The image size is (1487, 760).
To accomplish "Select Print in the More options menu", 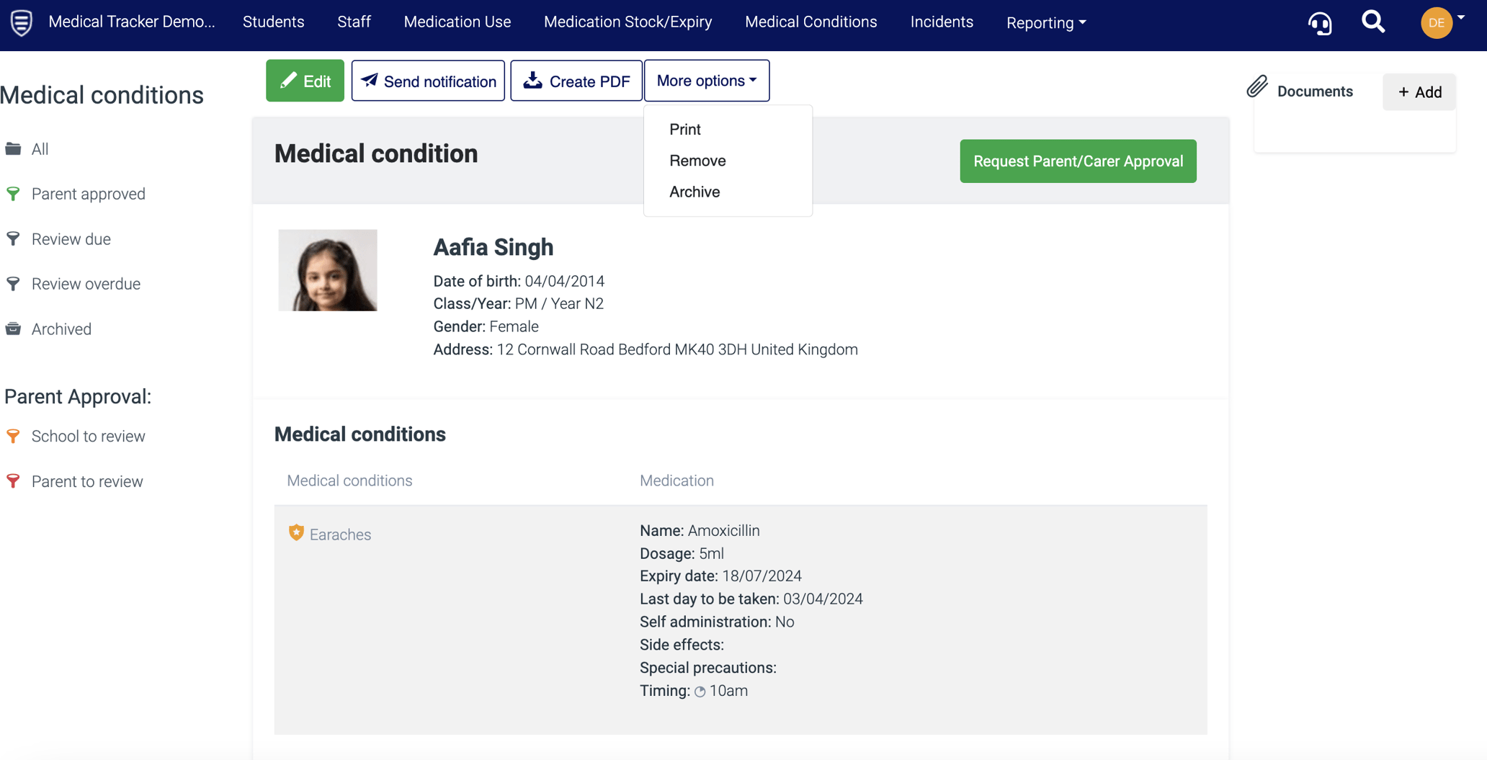I will (x=684, y=129).
